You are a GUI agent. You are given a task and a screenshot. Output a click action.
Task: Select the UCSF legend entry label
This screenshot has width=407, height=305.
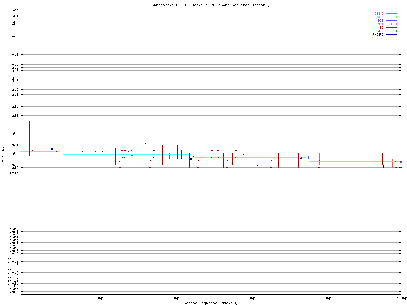(x=379, y=31)
